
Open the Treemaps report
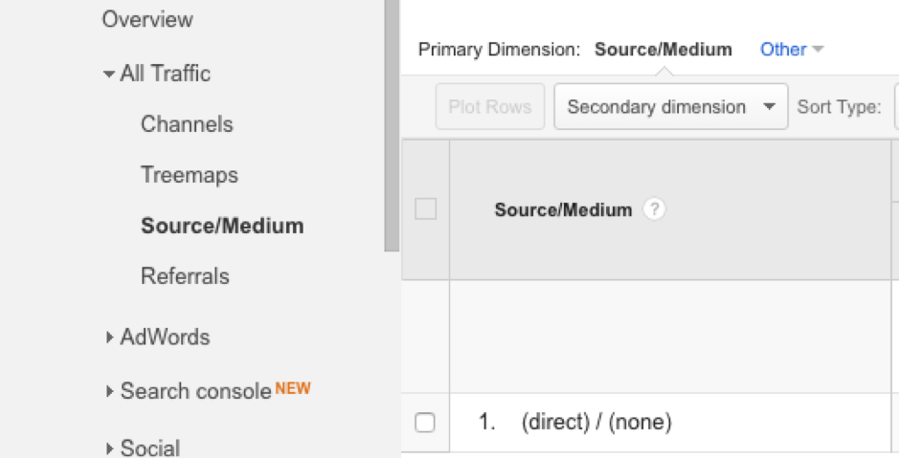click(190, 175)
